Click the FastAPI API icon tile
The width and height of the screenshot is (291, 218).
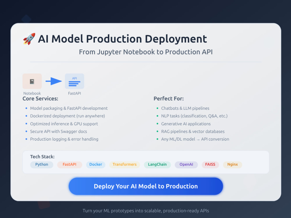(x=74, y=81)
